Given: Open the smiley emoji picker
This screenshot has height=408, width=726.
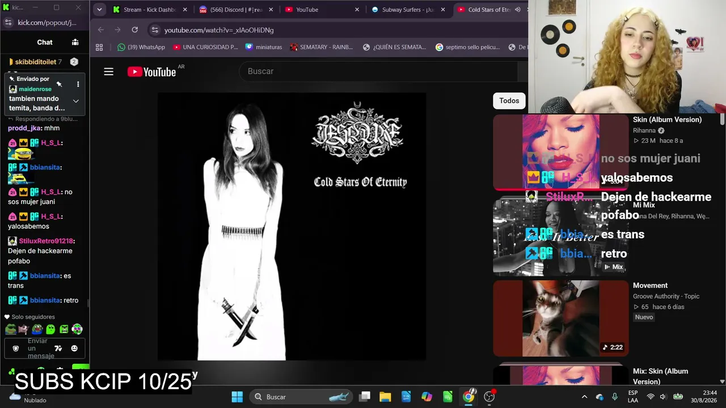Looking at the screenshot, I should coord(74,348).
